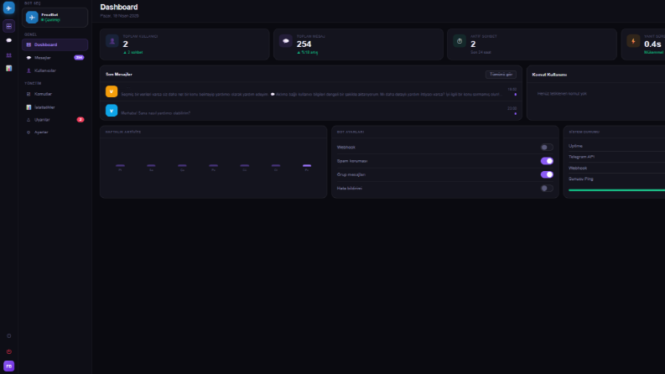
Task: Open Mesajlar in the sidebar
Action: [x=55, y=58]
